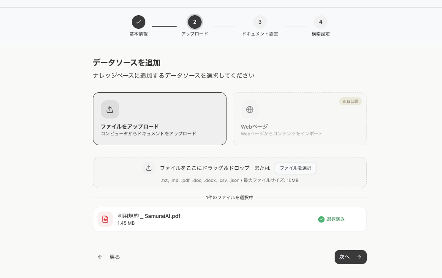Image resolution: width=442 pixels, height=278 pixels.
Task: Open step 4 検索設定
Action: pyautogui.click(x=320, y=22)
